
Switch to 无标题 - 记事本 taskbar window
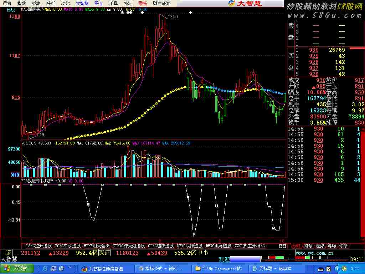click(276, 269)
